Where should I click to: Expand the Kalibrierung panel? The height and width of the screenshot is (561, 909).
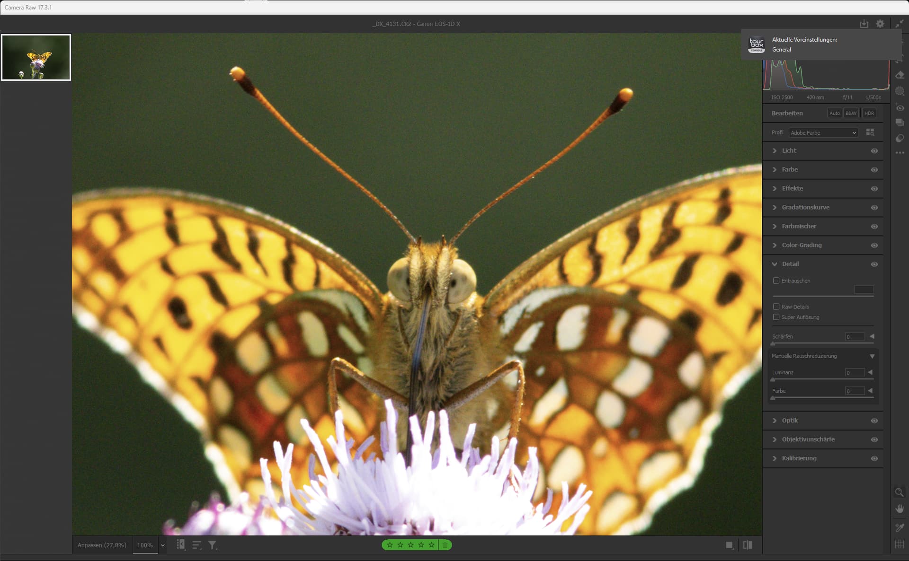coord(799,458)
